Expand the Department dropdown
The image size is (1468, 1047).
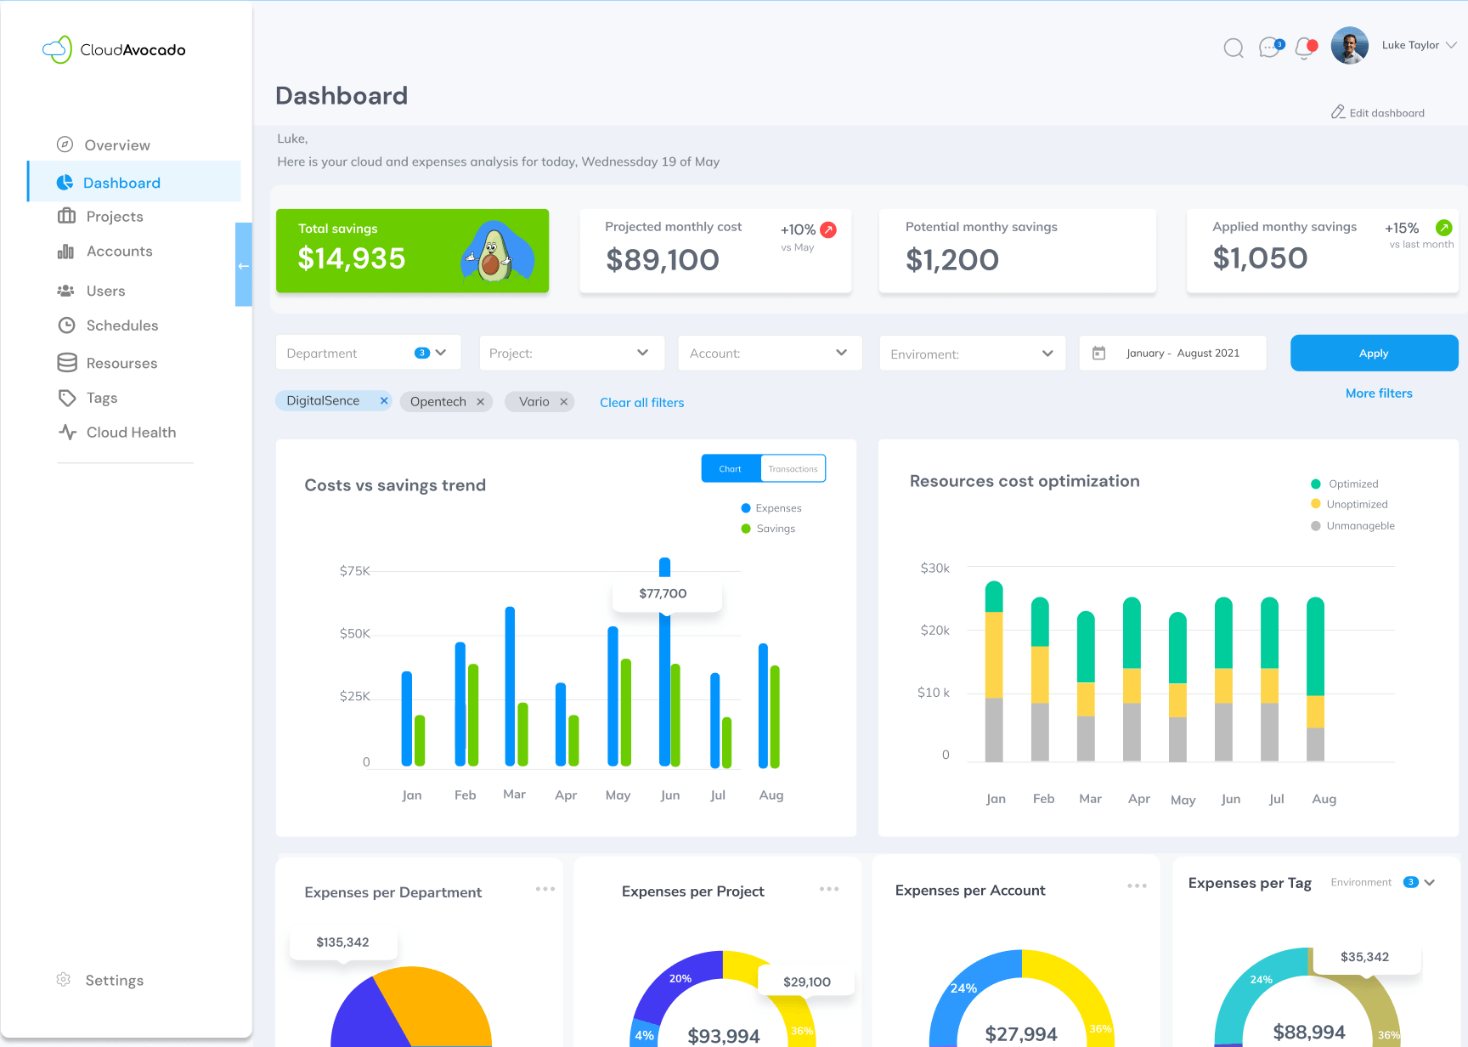(x=441, y=353)
